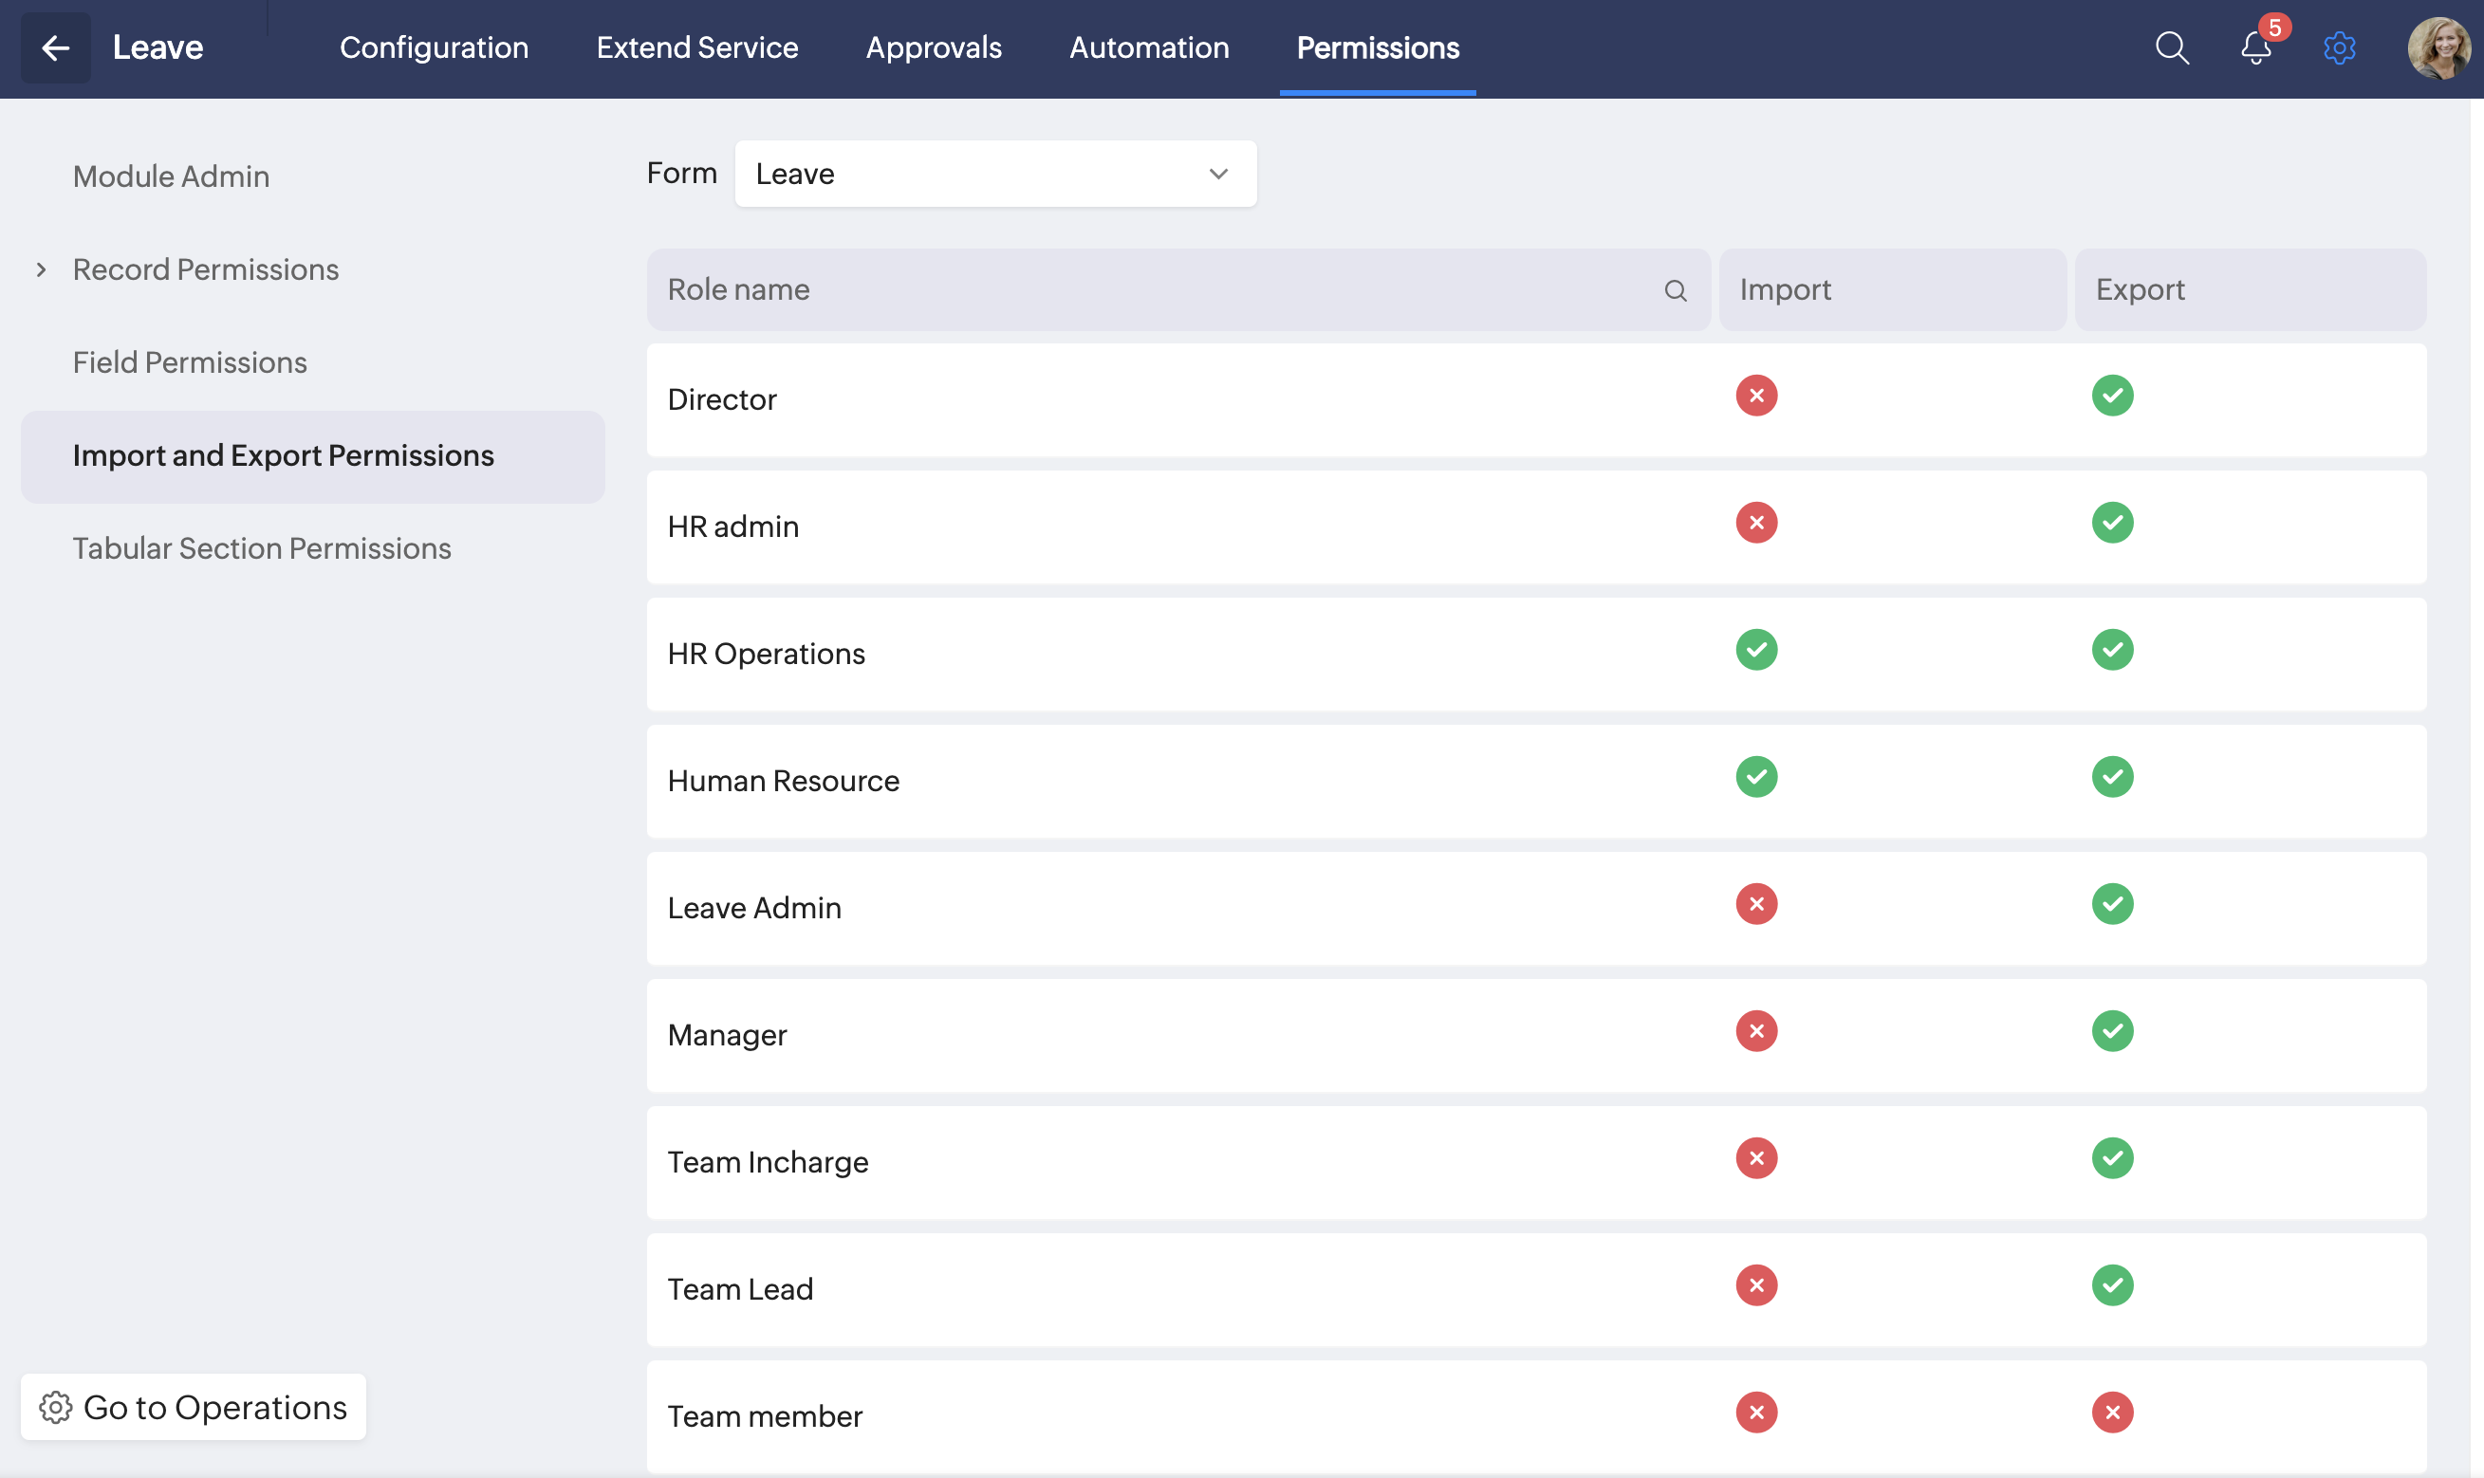Image resolution: width=2484 pixels, height=1478 pixels.
Task: Switch to the Automation tab
Action: 1148,47
